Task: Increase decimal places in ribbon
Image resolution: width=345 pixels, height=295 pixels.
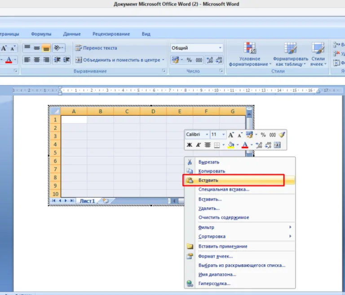Action: [209, 60]
